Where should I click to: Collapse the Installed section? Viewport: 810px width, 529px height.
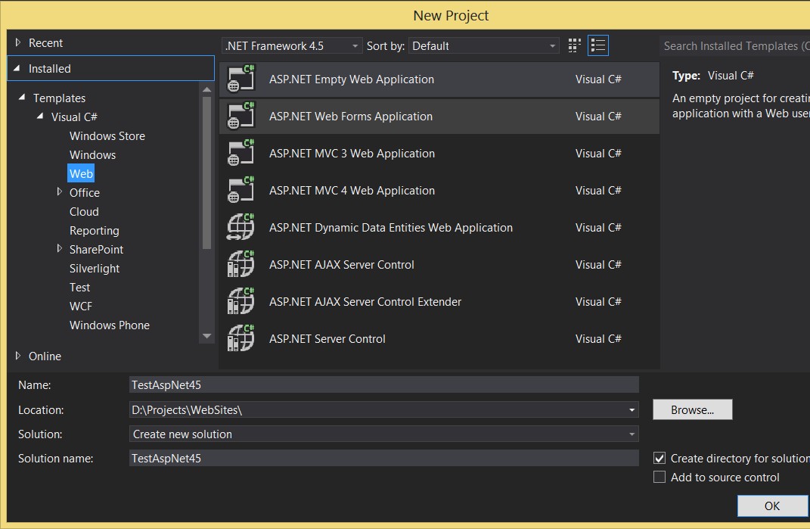click(x=17, y=68)
